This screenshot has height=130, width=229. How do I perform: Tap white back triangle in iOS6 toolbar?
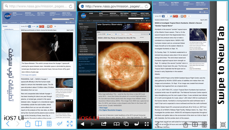pyautogui.click(x=82, y=124)
